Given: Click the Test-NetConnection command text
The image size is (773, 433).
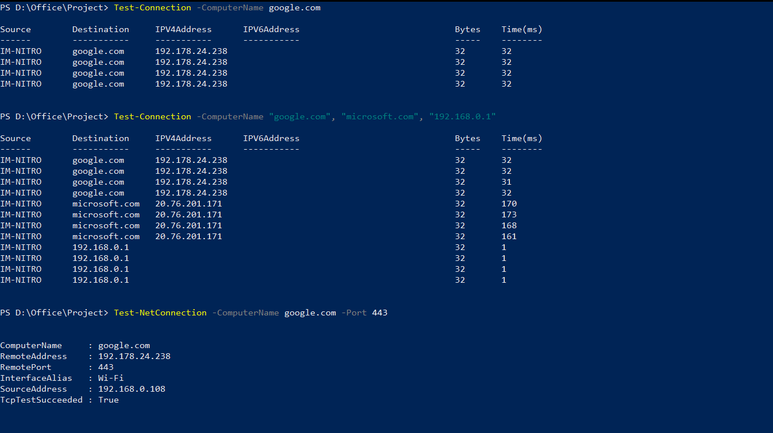Looking at the screenshot, I should click(160, 313).
